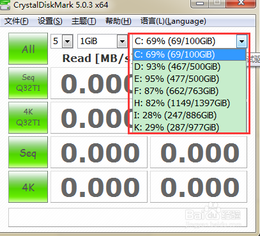Click the Seq read result 0.000
Image resolution: width=260 pixels, height=236 pixels.
pos(99,152)
